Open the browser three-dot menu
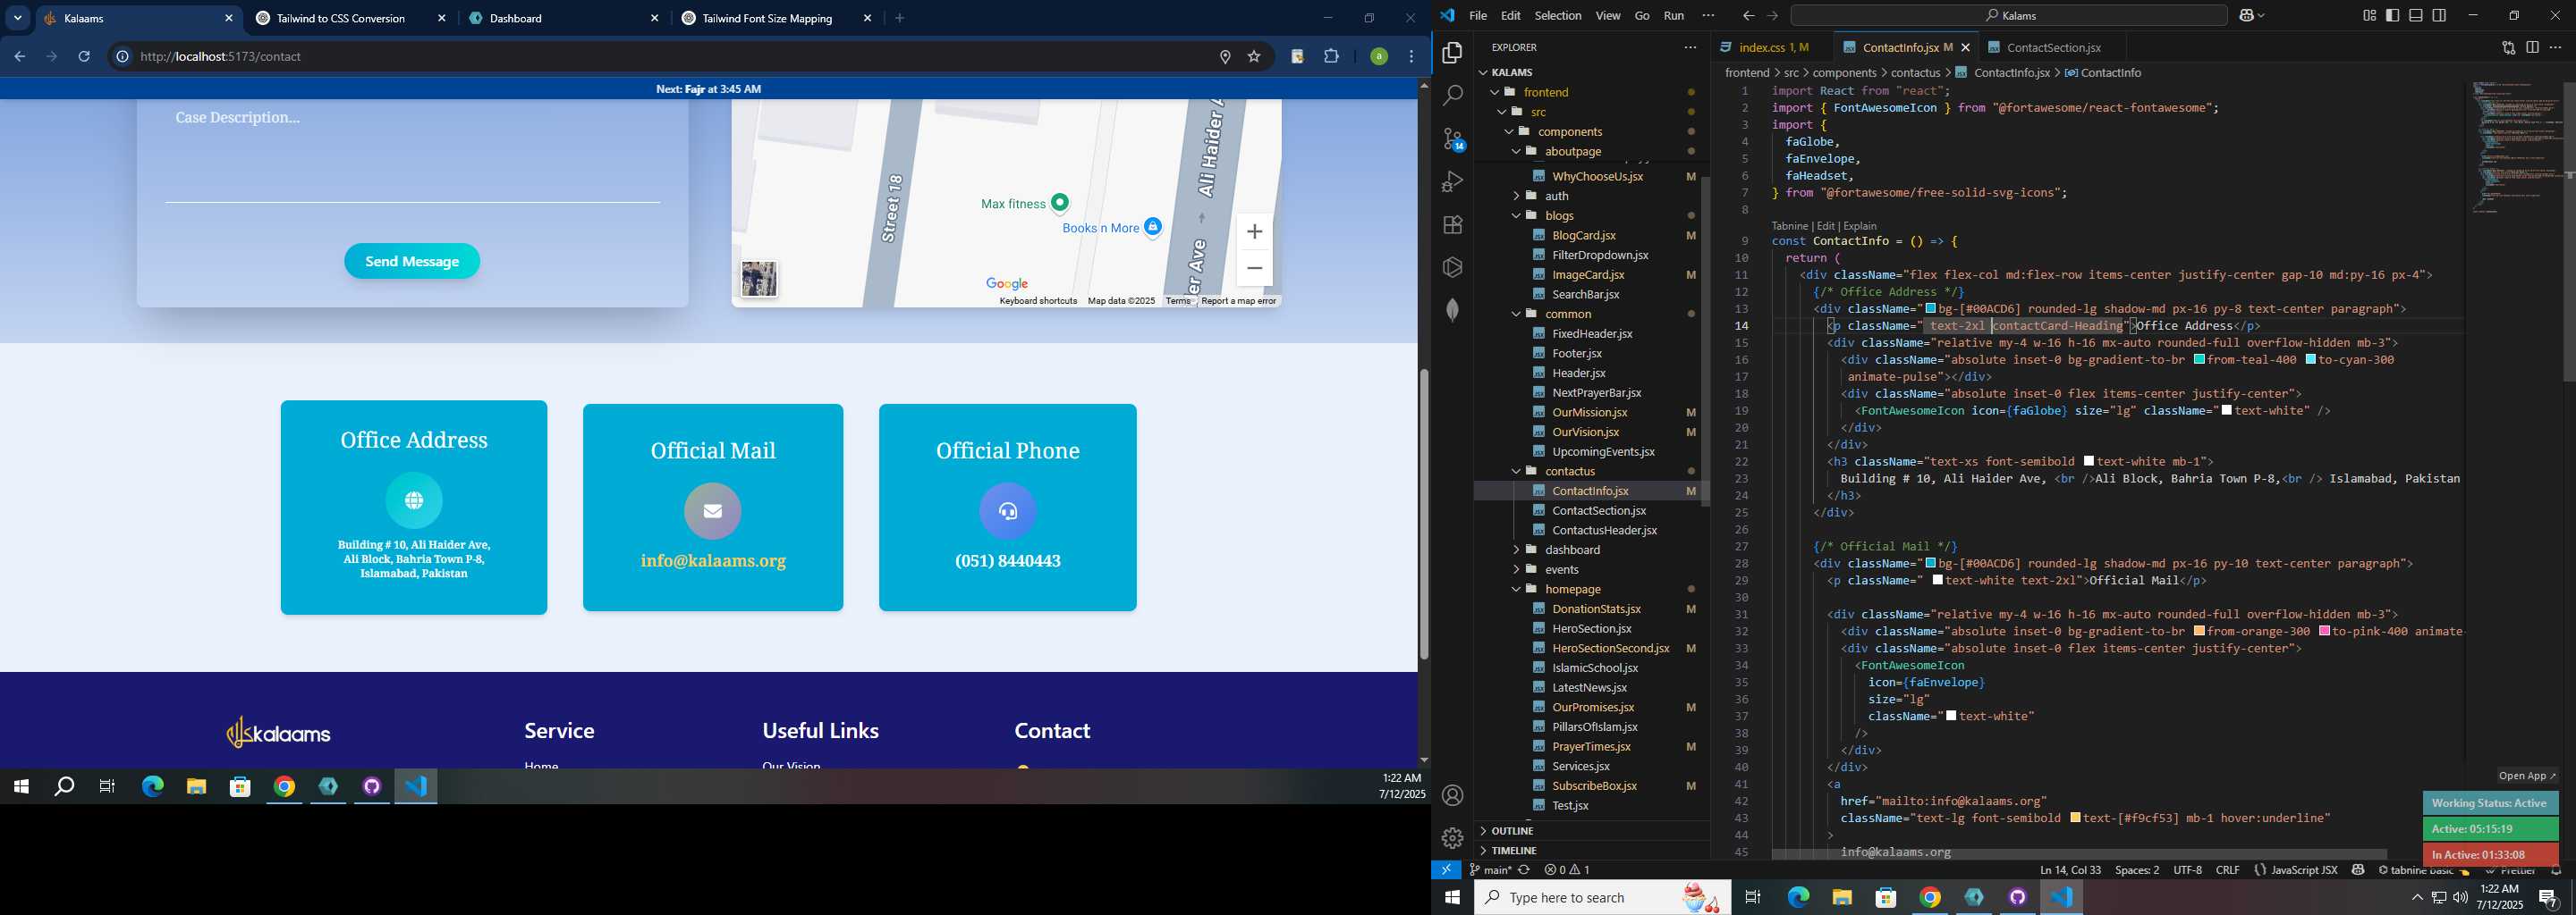The width and height of the screenshot is (2576, 915). pos(1411,57)
